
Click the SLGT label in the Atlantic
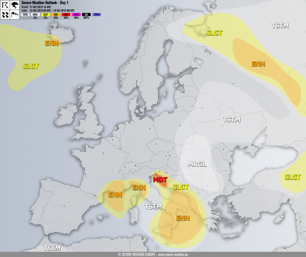[x=31, y=66]
